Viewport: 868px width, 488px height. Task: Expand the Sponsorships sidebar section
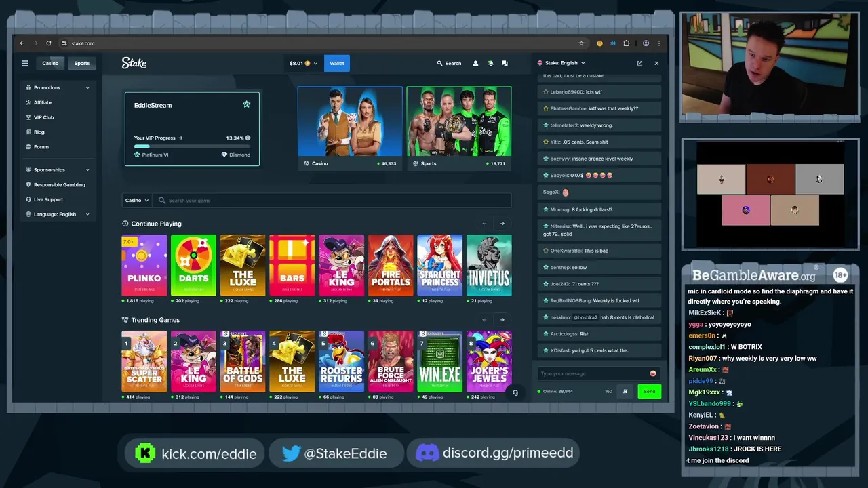pos(57,170)
